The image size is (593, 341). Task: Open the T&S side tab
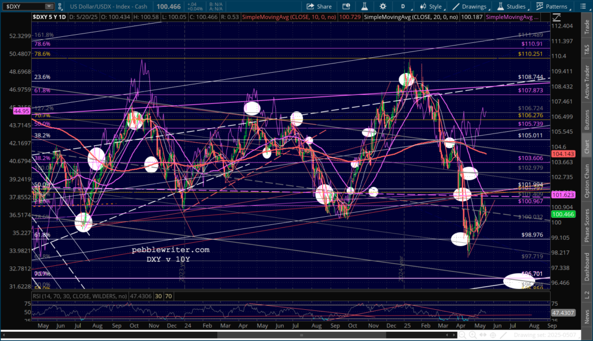coord(586,49)
